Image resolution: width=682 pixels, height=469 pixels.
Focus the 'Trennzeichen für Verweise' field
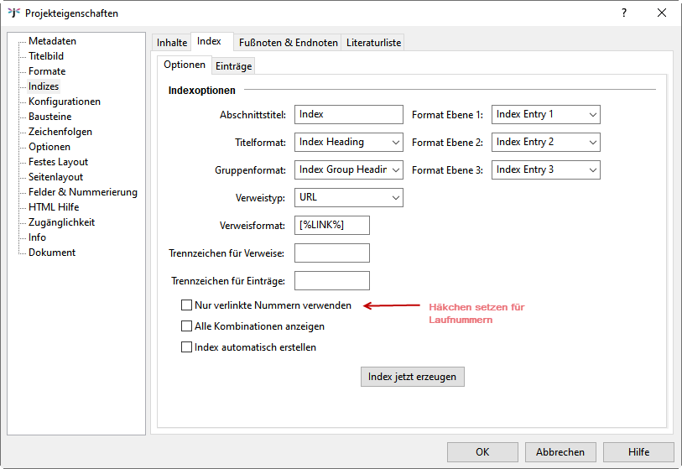[331, 253]
